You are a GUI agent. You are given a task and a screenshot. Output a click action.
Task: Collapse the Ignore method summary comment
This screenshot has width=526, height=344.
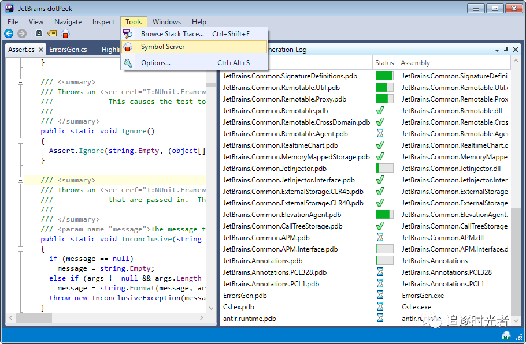click(21, 82)
